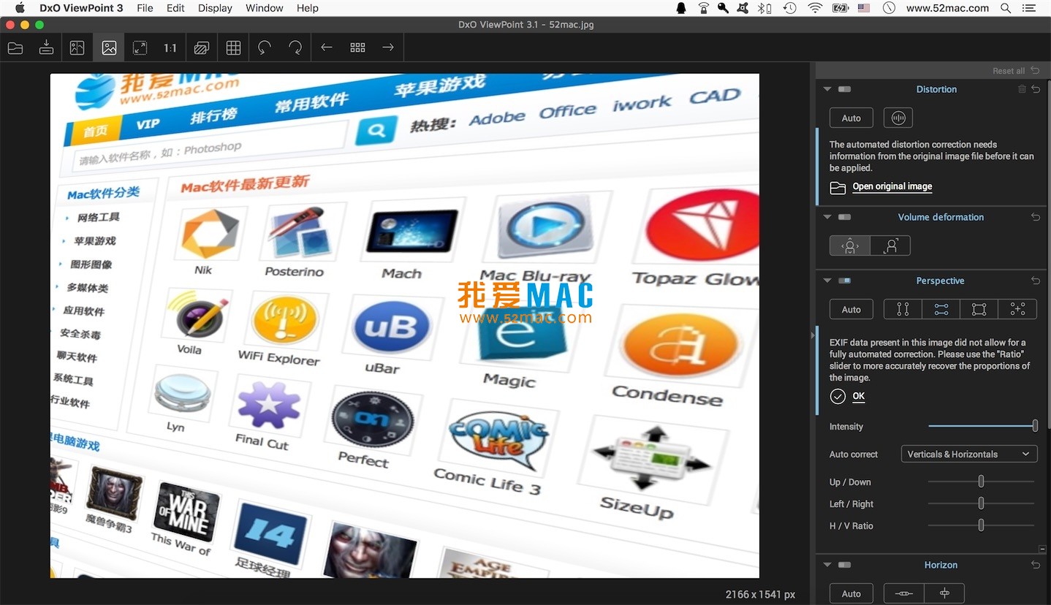Enable the before/after split view icon
1051x605 pixels.
pyautogui.click(x=77, y=47)
